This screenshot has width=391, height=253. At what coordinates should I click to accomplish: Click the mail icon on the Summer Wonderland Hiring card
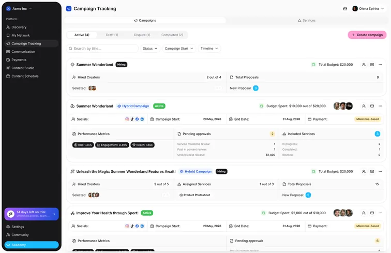[372, 65]
